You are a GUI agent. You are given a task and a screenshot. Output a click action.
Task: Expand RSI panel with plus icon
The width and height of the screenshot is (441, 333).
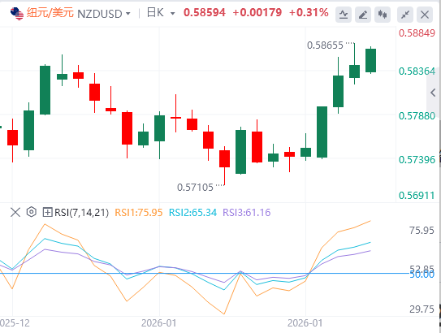coord(47,212)
